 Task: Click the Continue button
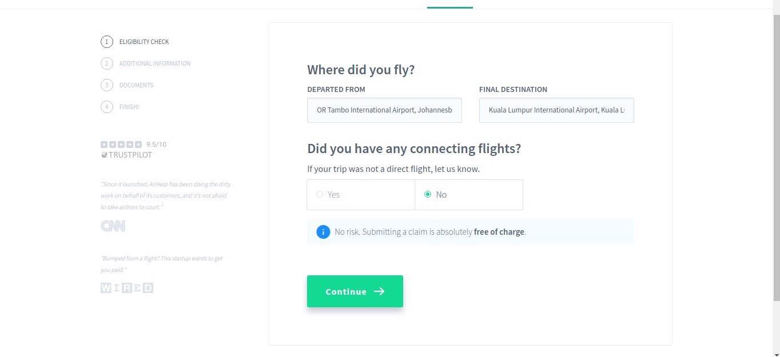[x=355, y=291]
